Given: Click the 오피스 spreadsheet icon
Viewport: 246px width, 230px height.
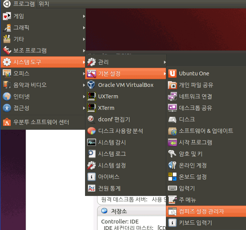Looking at the screenshot, I should [7, 73].
